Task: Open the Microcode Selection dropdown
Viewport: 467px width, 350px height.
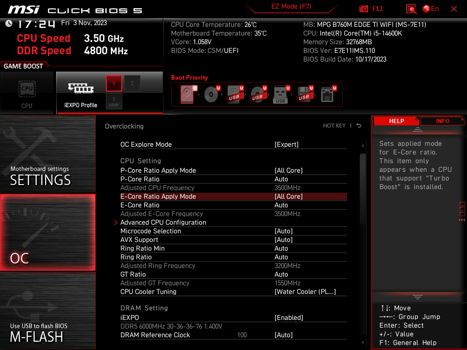Action: 284,231
